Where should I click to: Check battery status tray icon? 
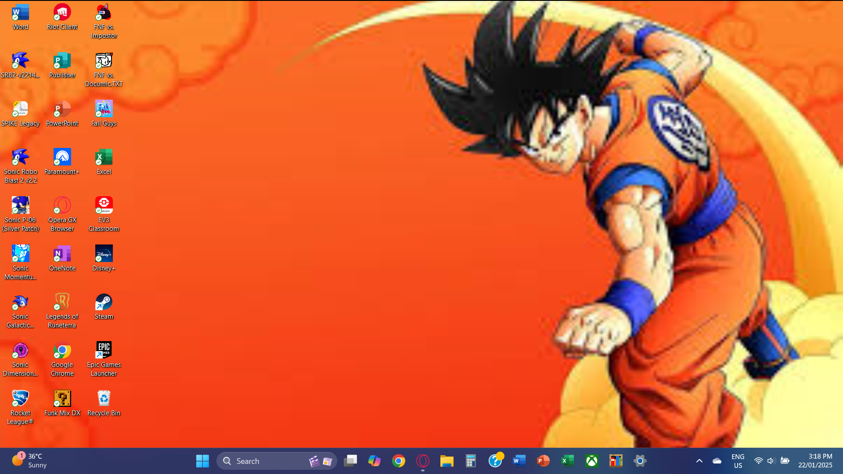point(785,461)
